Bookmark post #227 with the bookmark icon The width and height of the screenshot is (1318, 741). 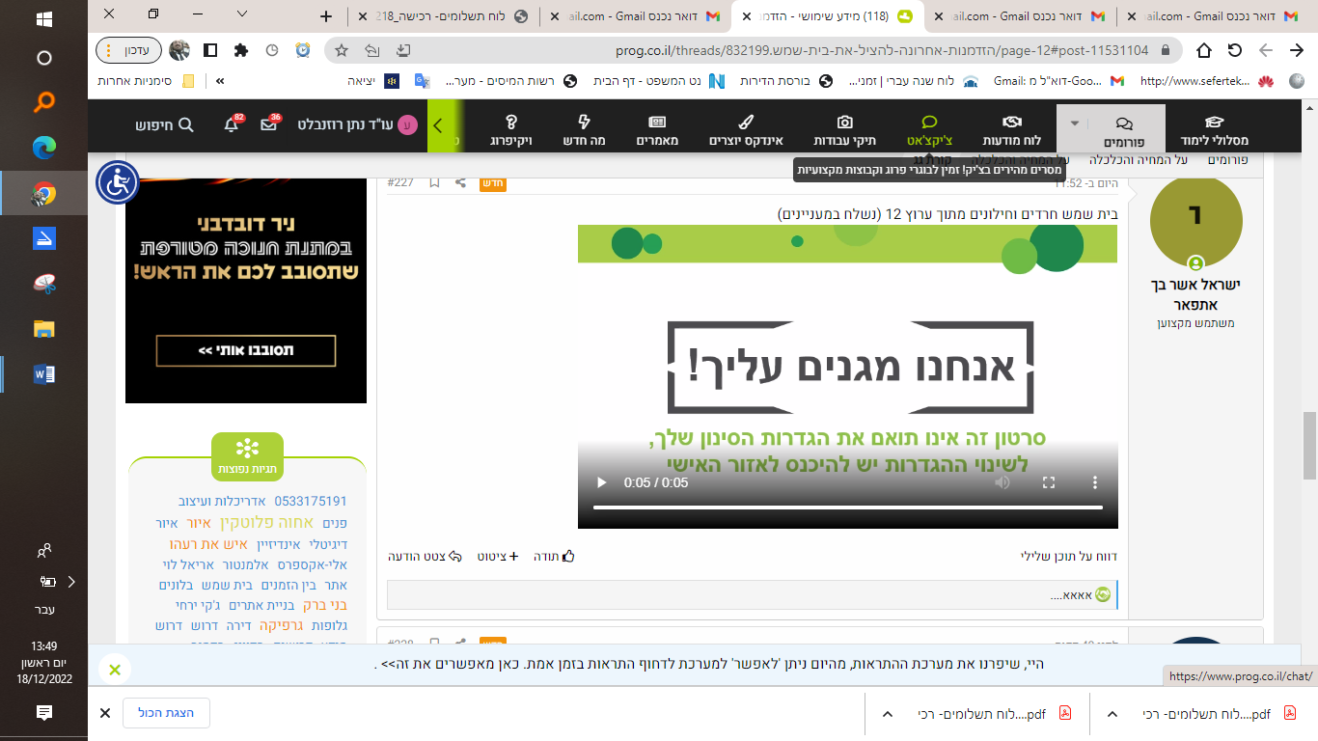point(434,182)
